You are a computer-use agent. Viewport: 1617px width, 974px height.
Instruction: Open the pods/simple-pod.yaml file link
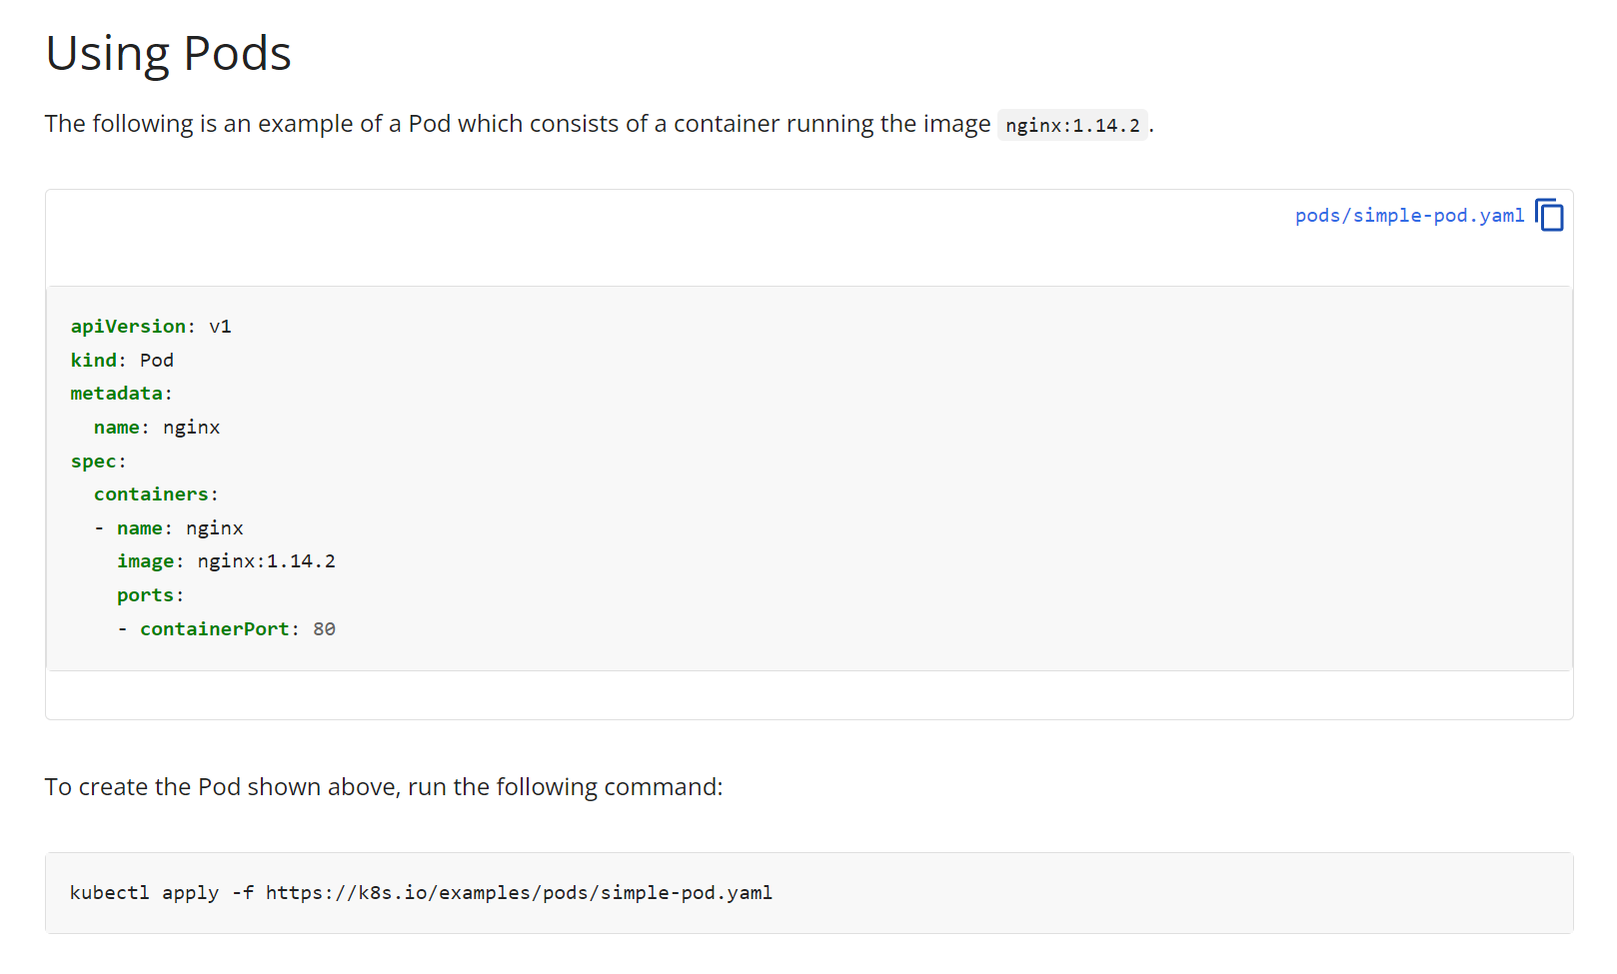[x=1409, y=216]
